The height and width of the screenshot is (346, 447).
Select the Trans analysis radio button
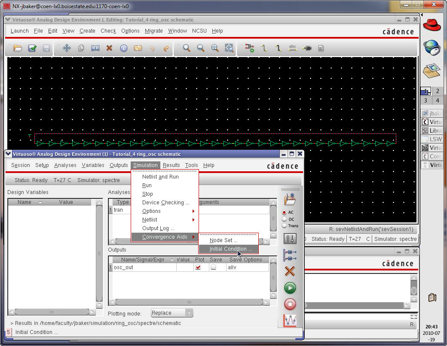pyautogui.click(x=285, y=226)
